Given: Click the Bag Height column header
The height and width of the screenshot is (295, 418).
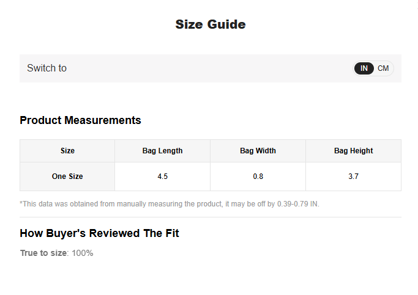Looking at the screenshot, I should (x=353, y=151).
